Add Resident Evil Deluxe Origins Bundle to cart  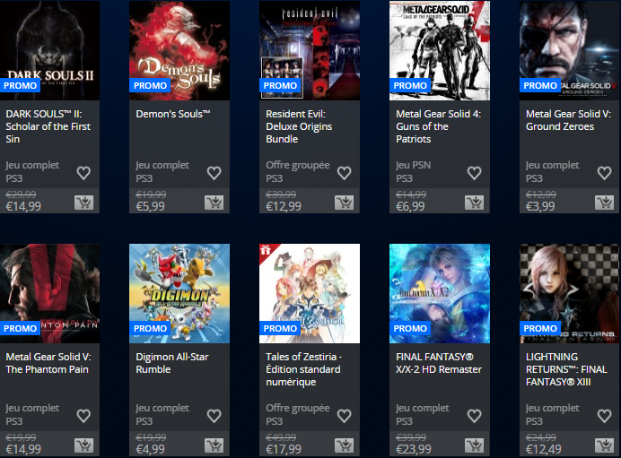tap(344, 203)
